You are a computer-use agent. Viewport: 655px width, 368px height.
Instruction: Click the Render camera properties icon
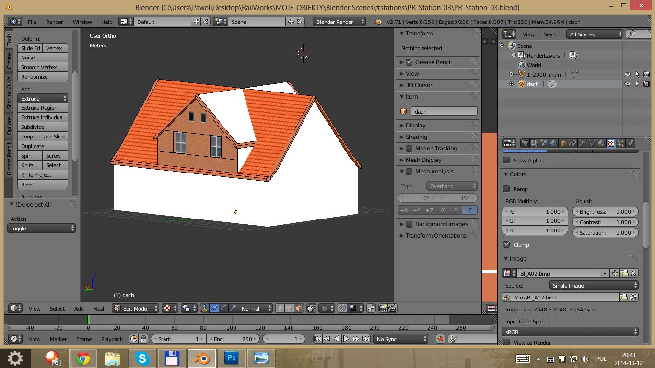525,143
